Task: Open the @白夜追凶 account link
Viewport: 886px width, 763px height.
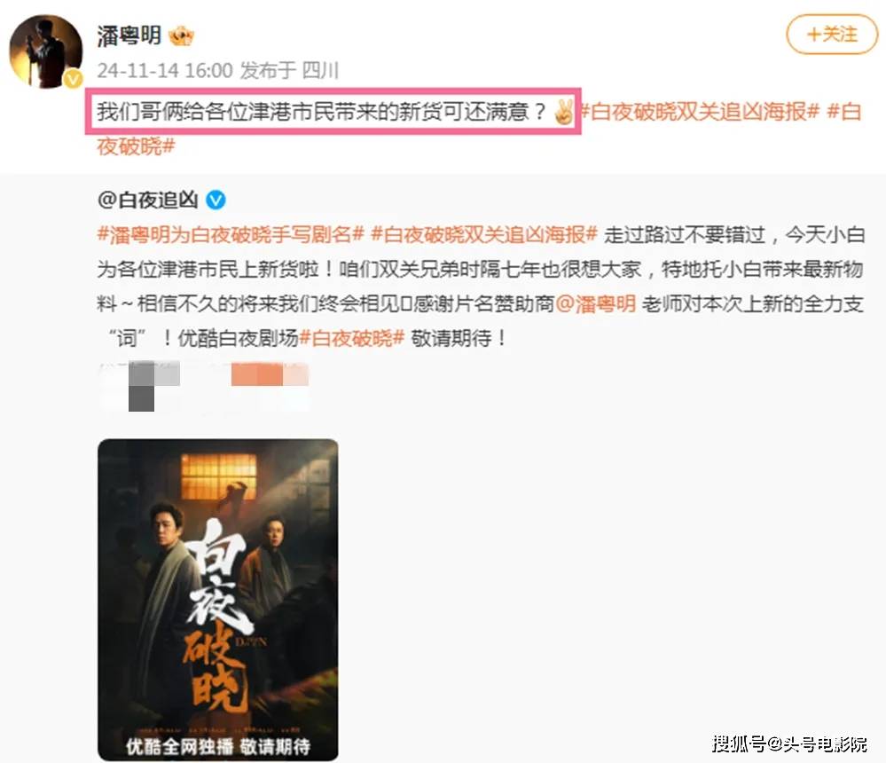Action: coord(147,200)
